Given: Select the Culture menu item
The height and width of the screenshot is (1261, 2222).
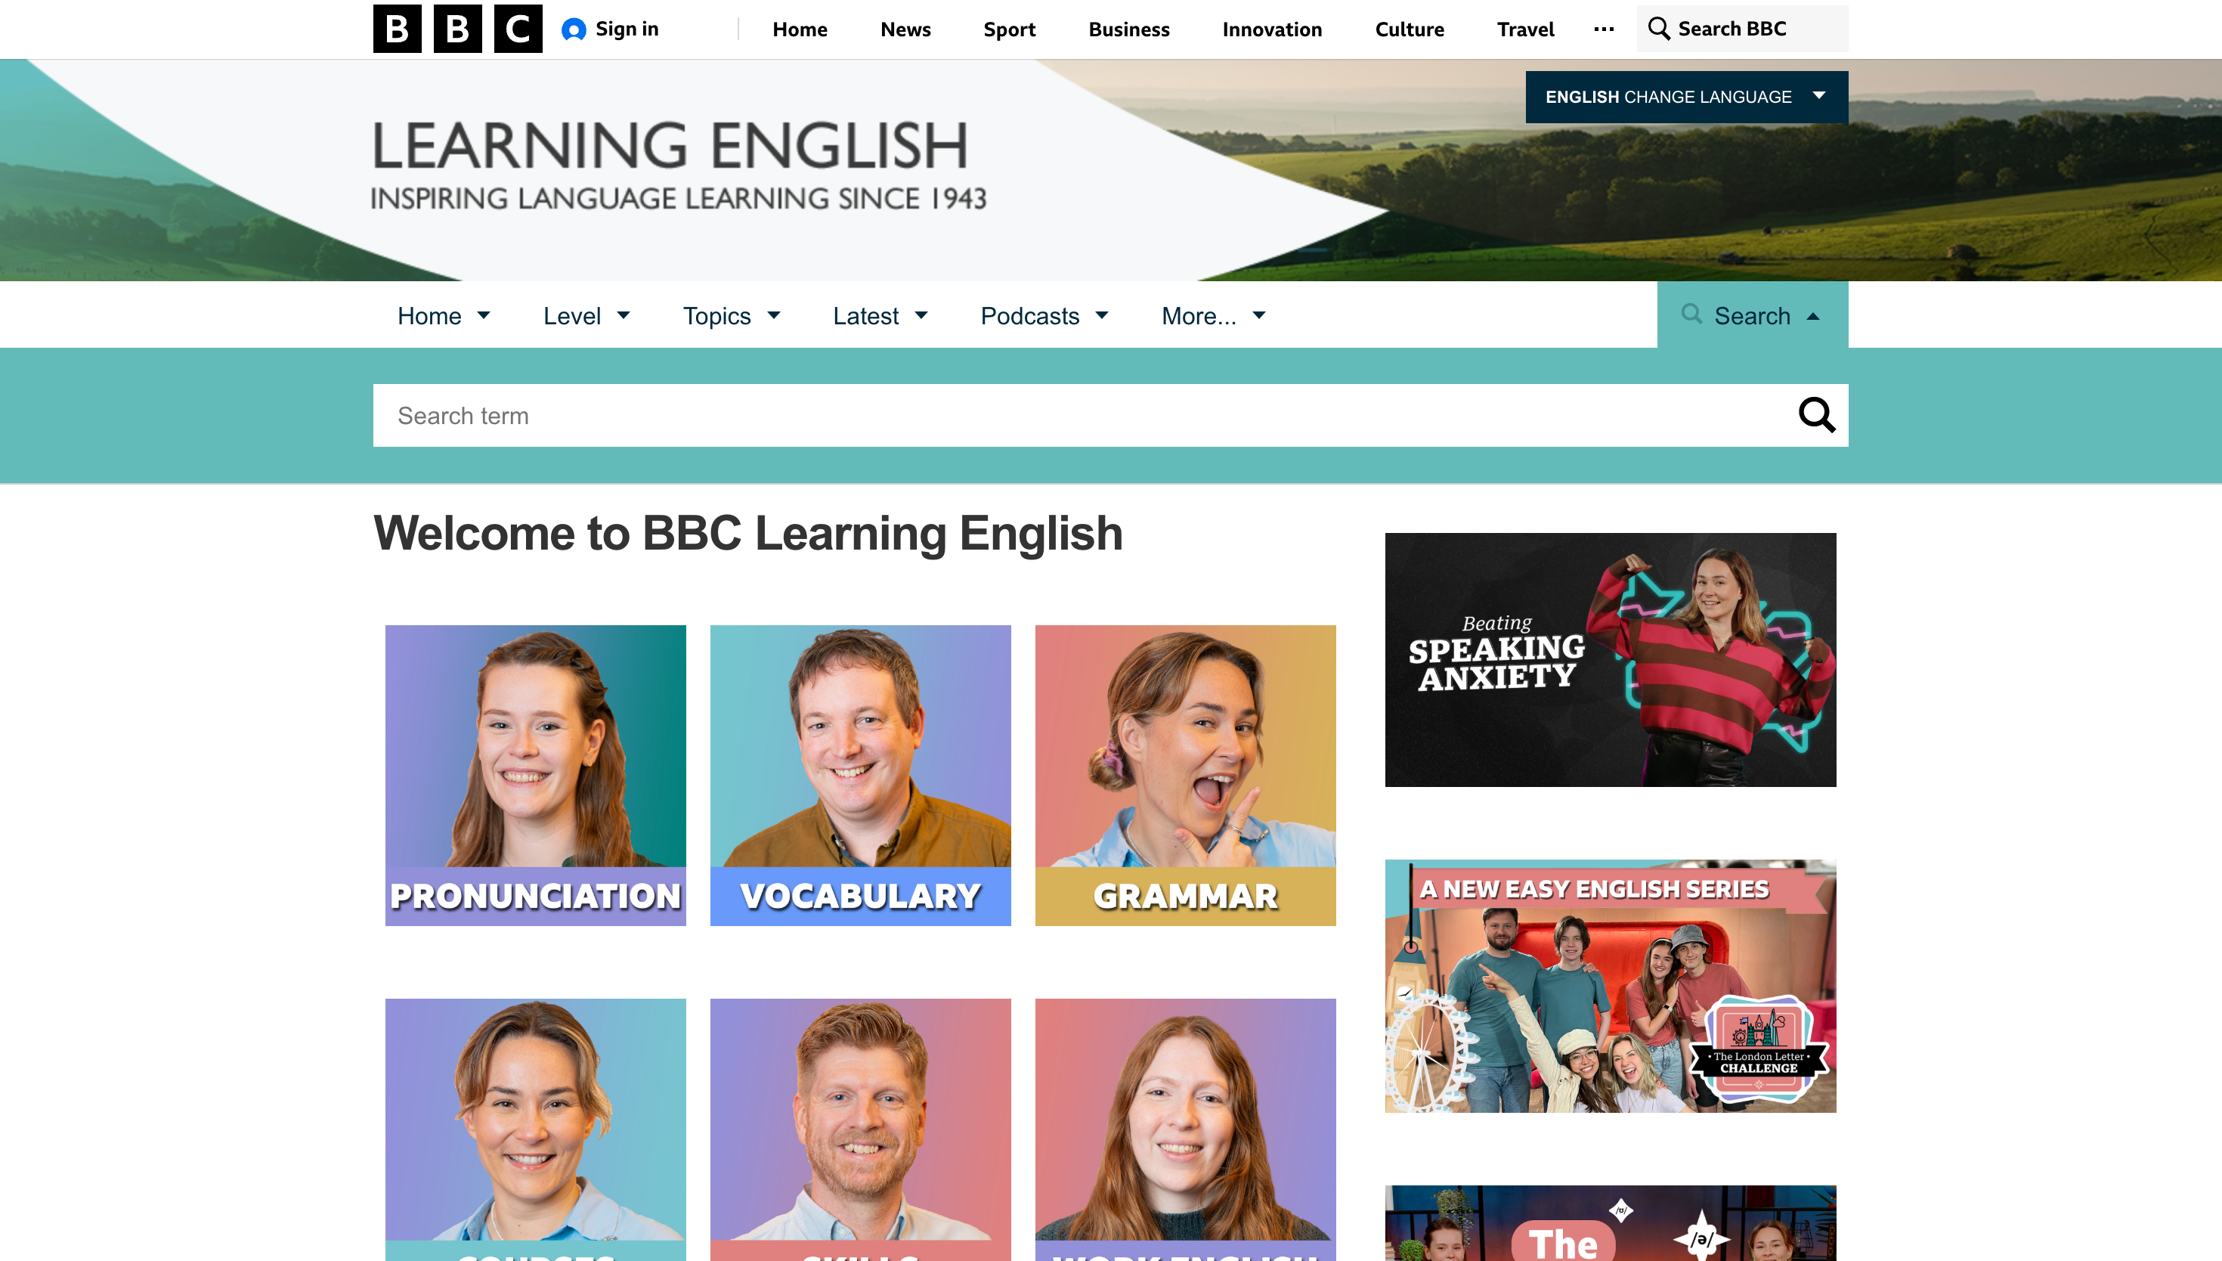Looking at the screenshot, I should pos(1410,29).
